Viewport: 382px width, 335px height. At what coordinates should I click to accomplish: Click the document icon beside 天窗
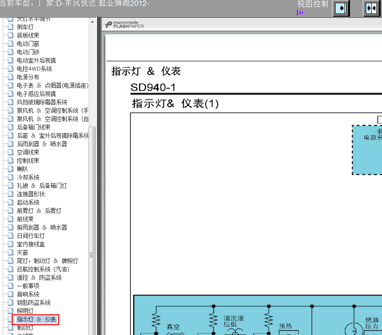11,252
